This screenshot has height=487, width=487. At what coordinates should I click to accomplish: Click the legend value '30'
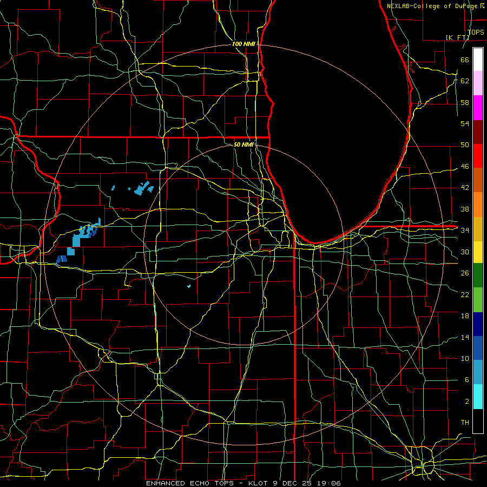click(x=465, y=252)
